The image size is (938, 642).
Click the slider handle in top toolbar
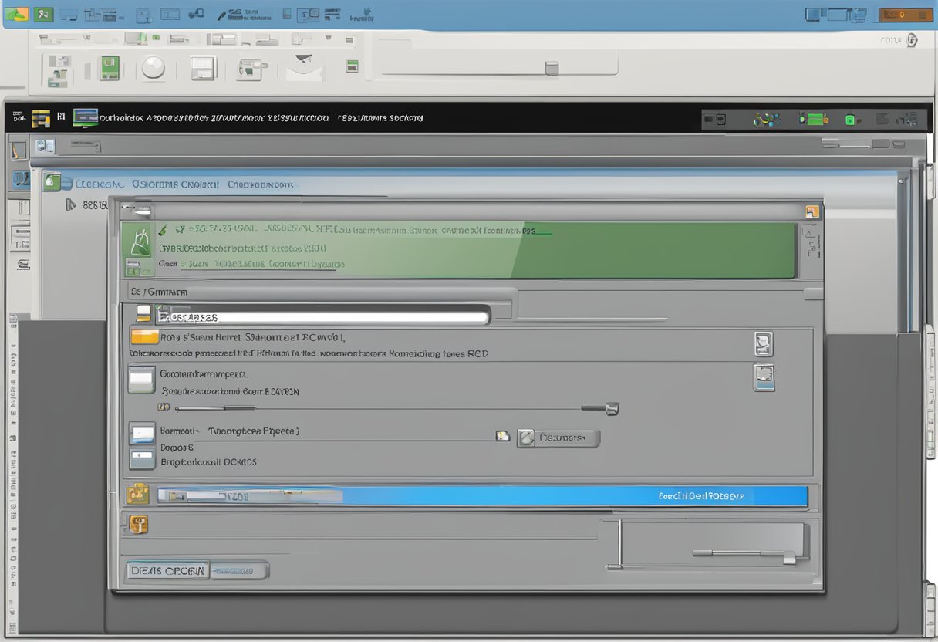552,69
